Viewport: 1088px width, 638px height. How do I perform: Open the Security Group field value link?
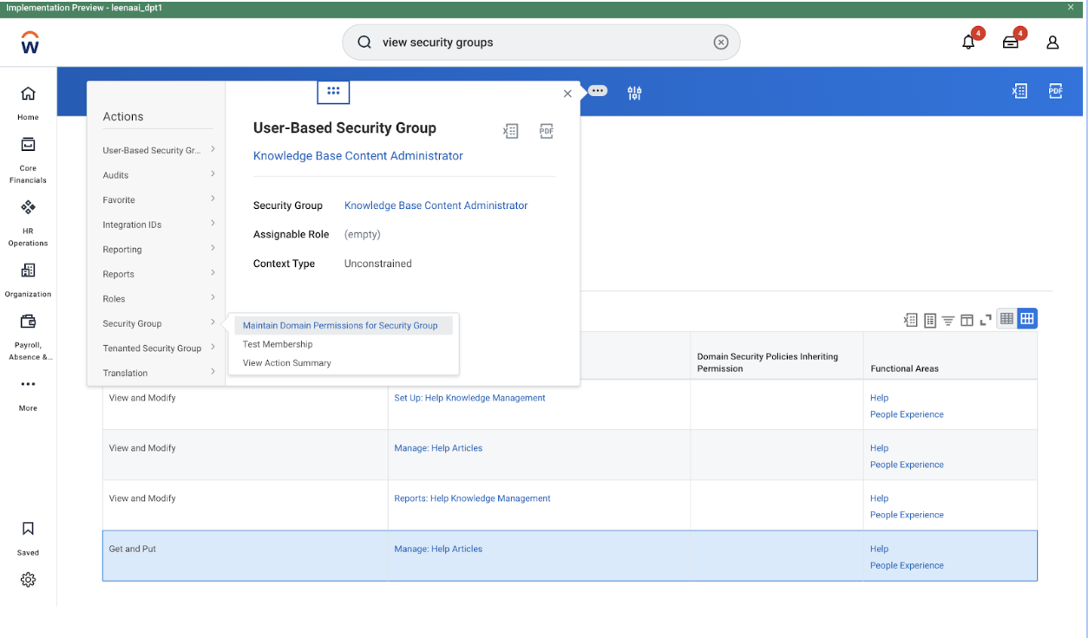coord(436,205)
